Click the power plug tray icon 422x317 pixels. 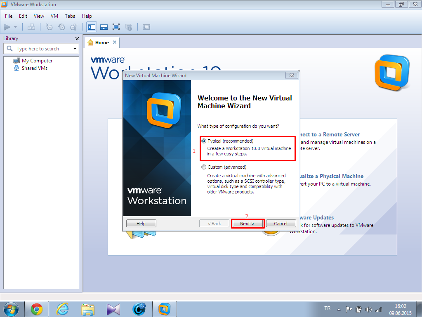coord(358,310)
